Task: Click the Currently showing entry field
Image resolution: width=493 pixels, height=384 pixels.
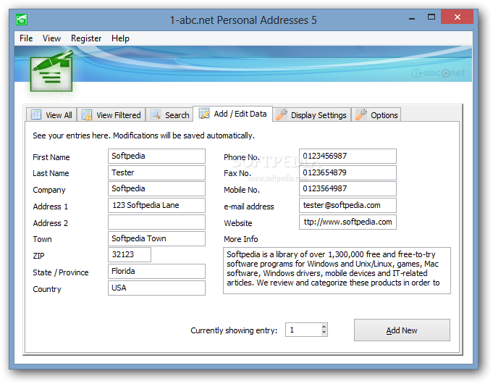Action: click(x=303, y=330)
